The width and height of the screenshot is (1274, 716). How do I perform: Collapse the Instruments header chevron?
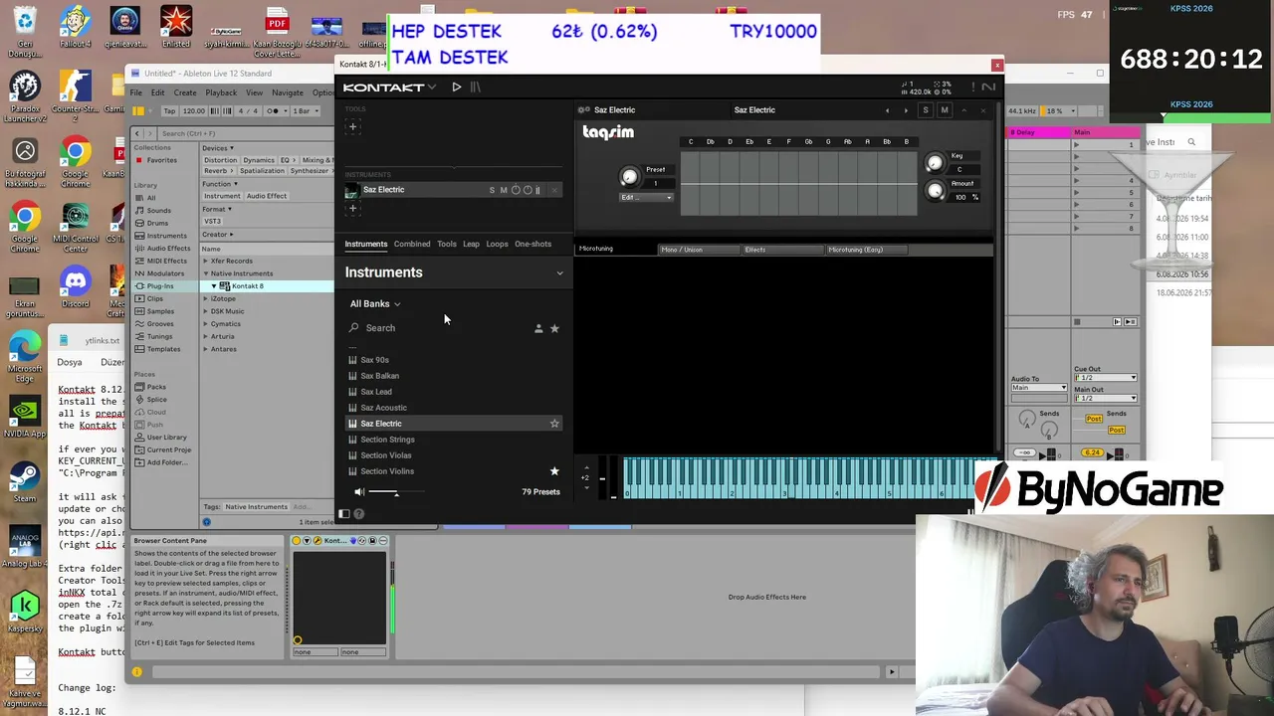(559, 272)
